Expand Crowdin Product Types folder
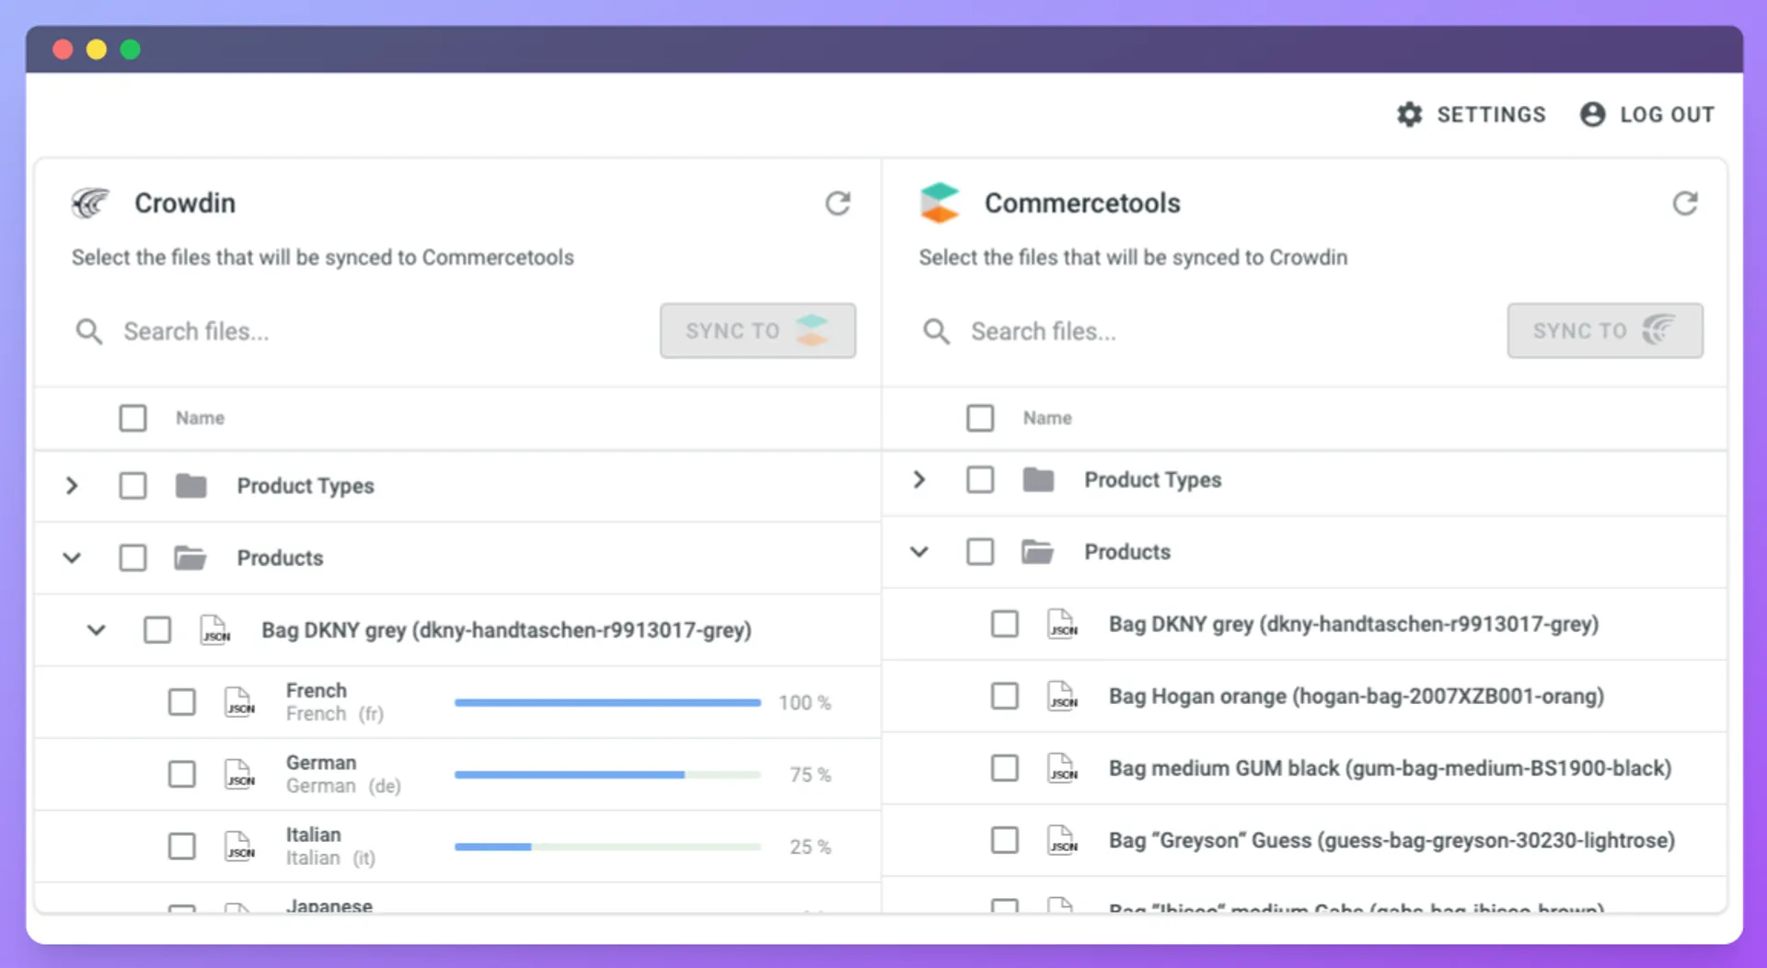Screen dimensions: 1767x968 (x=72, y=485)
